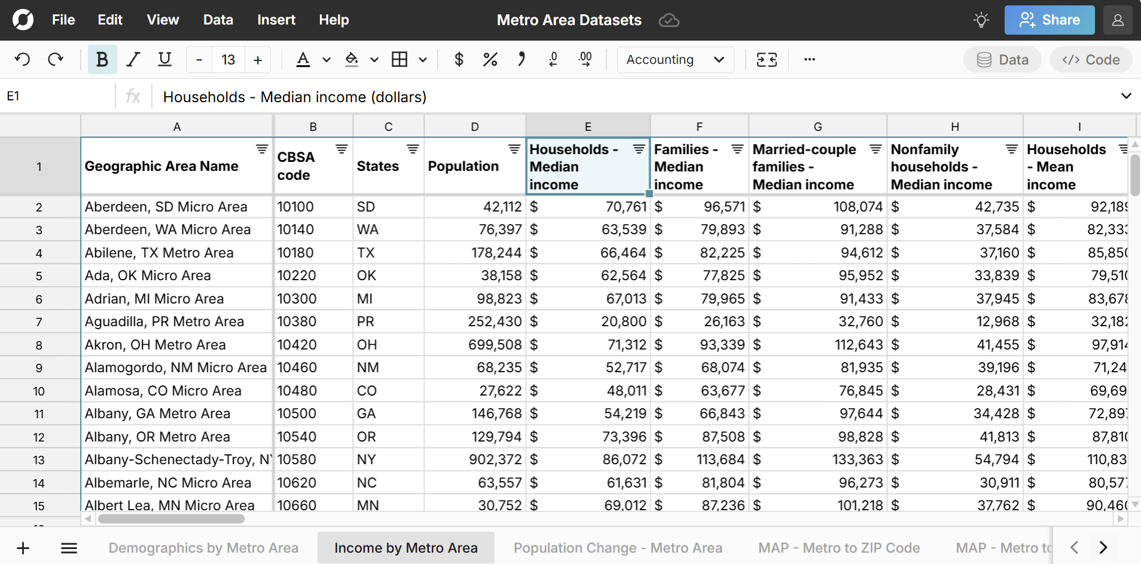
Task: Apply currency format with dollar icon
Action: (459, 60)
